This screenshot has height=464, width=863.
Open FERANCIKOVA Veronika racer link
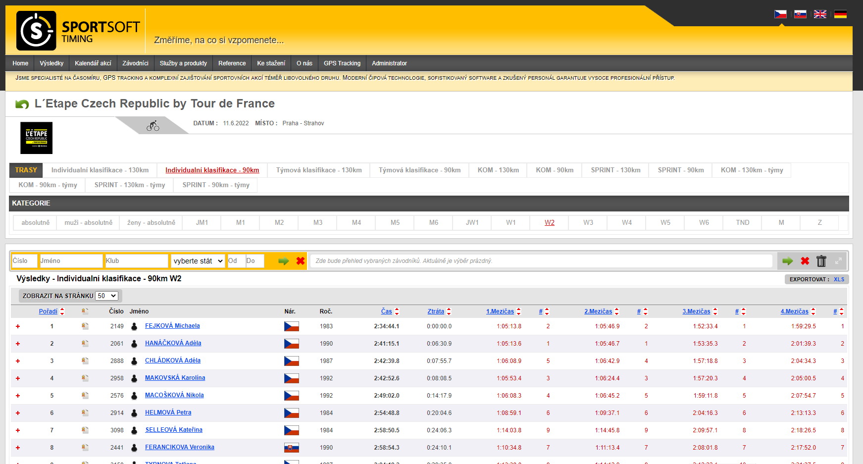tap(179, 447)
